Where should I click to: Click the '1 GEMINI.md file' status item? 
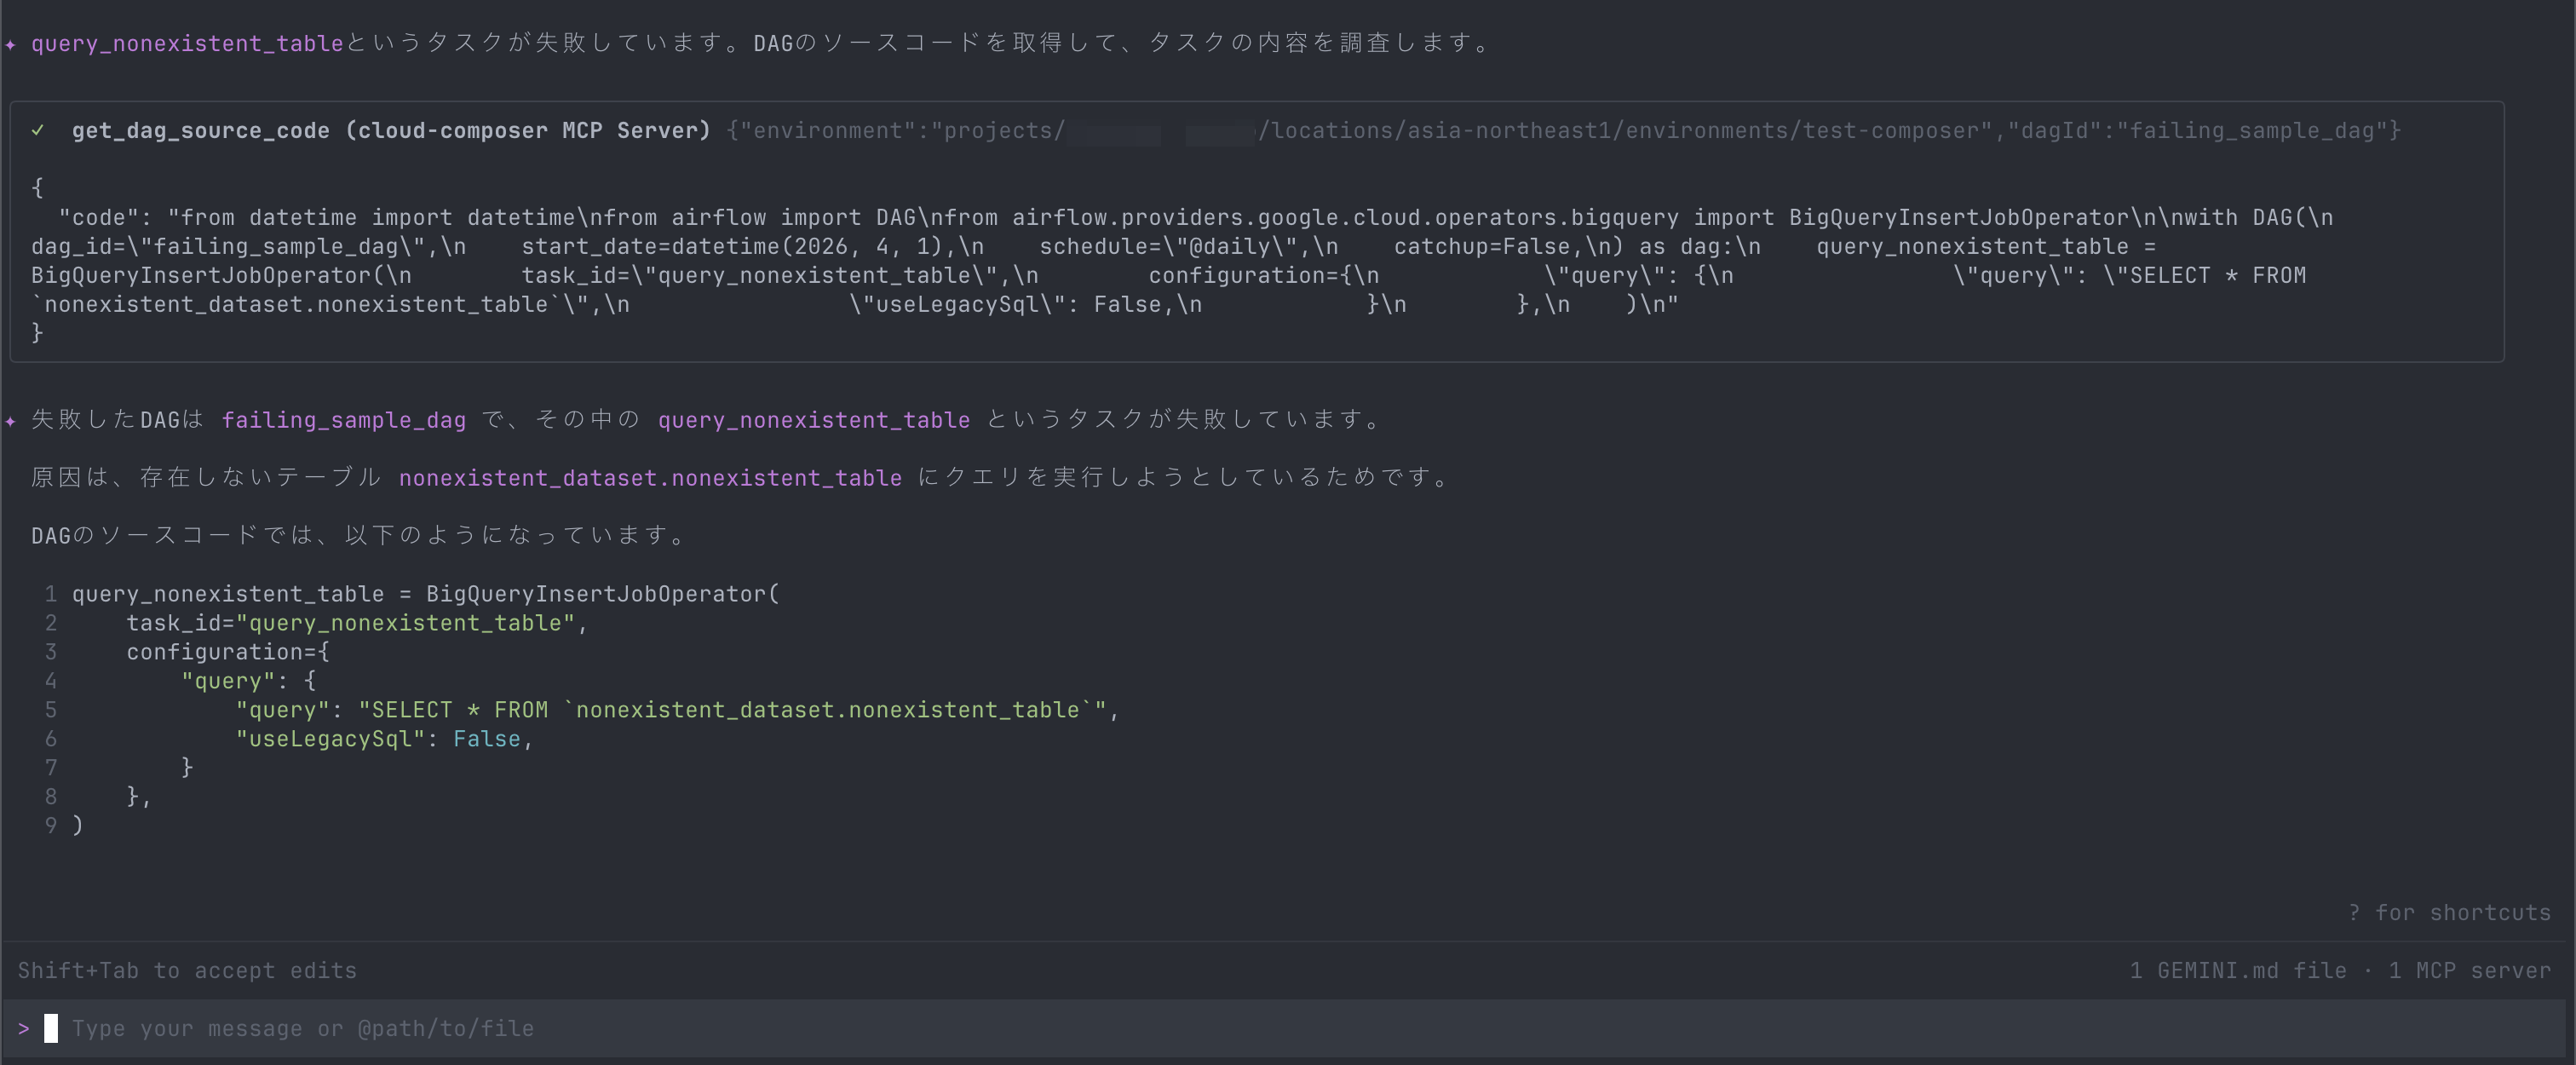point(2236,969)
